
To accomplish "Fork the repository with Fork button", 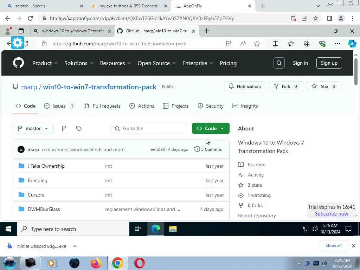I will point(286,86).
